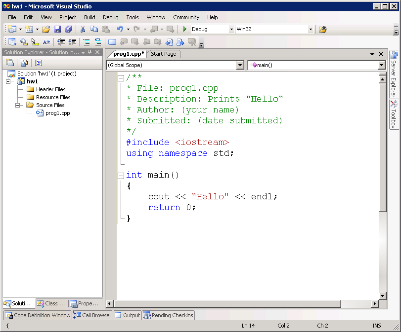Comment out the selected lines icon
Viewport: 401px width, 332px height.
pos(87,42)
